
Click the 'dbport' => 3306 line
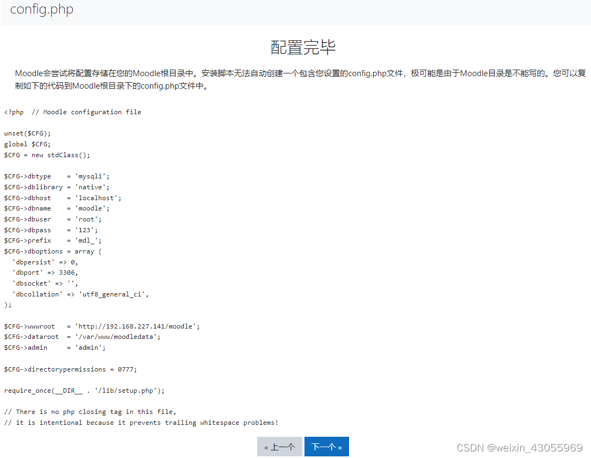click(45, 273)
